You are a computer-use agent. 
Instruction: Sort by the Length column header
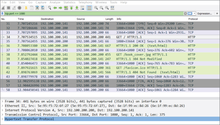(110, 19)
